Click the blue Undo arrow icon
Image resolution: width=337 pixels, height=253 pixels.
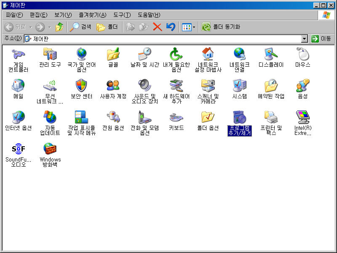tap(171, 27)
